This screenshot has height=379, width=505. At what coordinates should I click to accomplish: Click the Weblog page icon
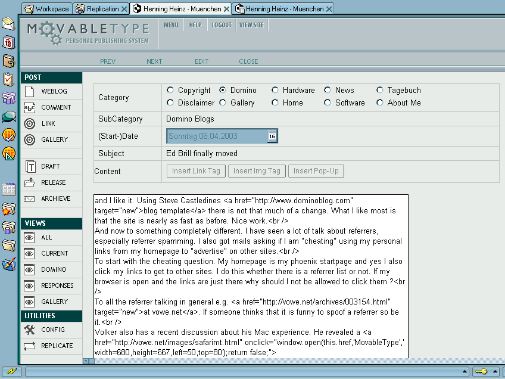click(x=30, y=91)
